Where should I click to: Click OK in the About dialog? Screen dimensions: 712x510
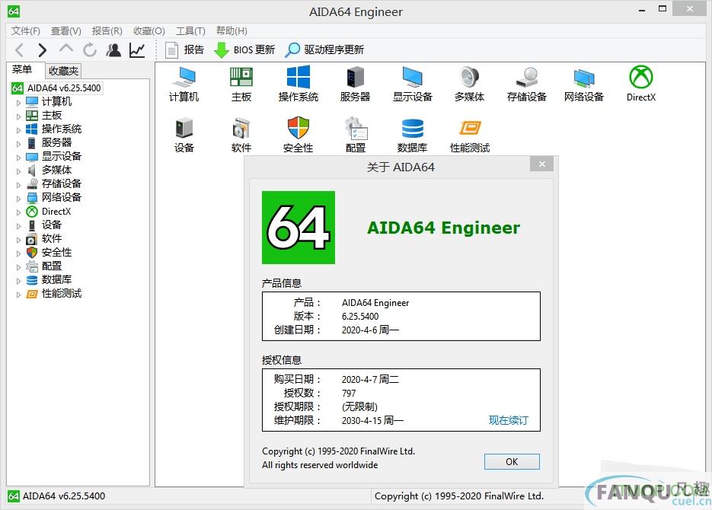512,461
